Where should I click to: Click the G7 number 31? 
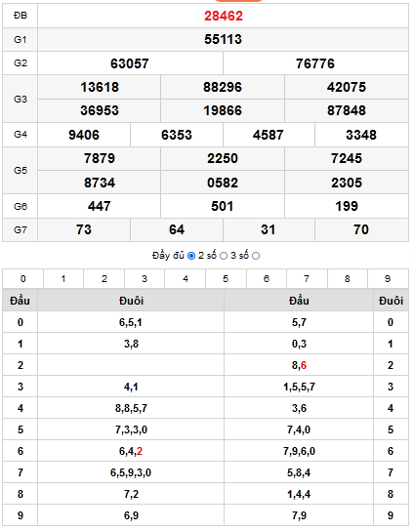pyautogui.click(x=268, y=229)
